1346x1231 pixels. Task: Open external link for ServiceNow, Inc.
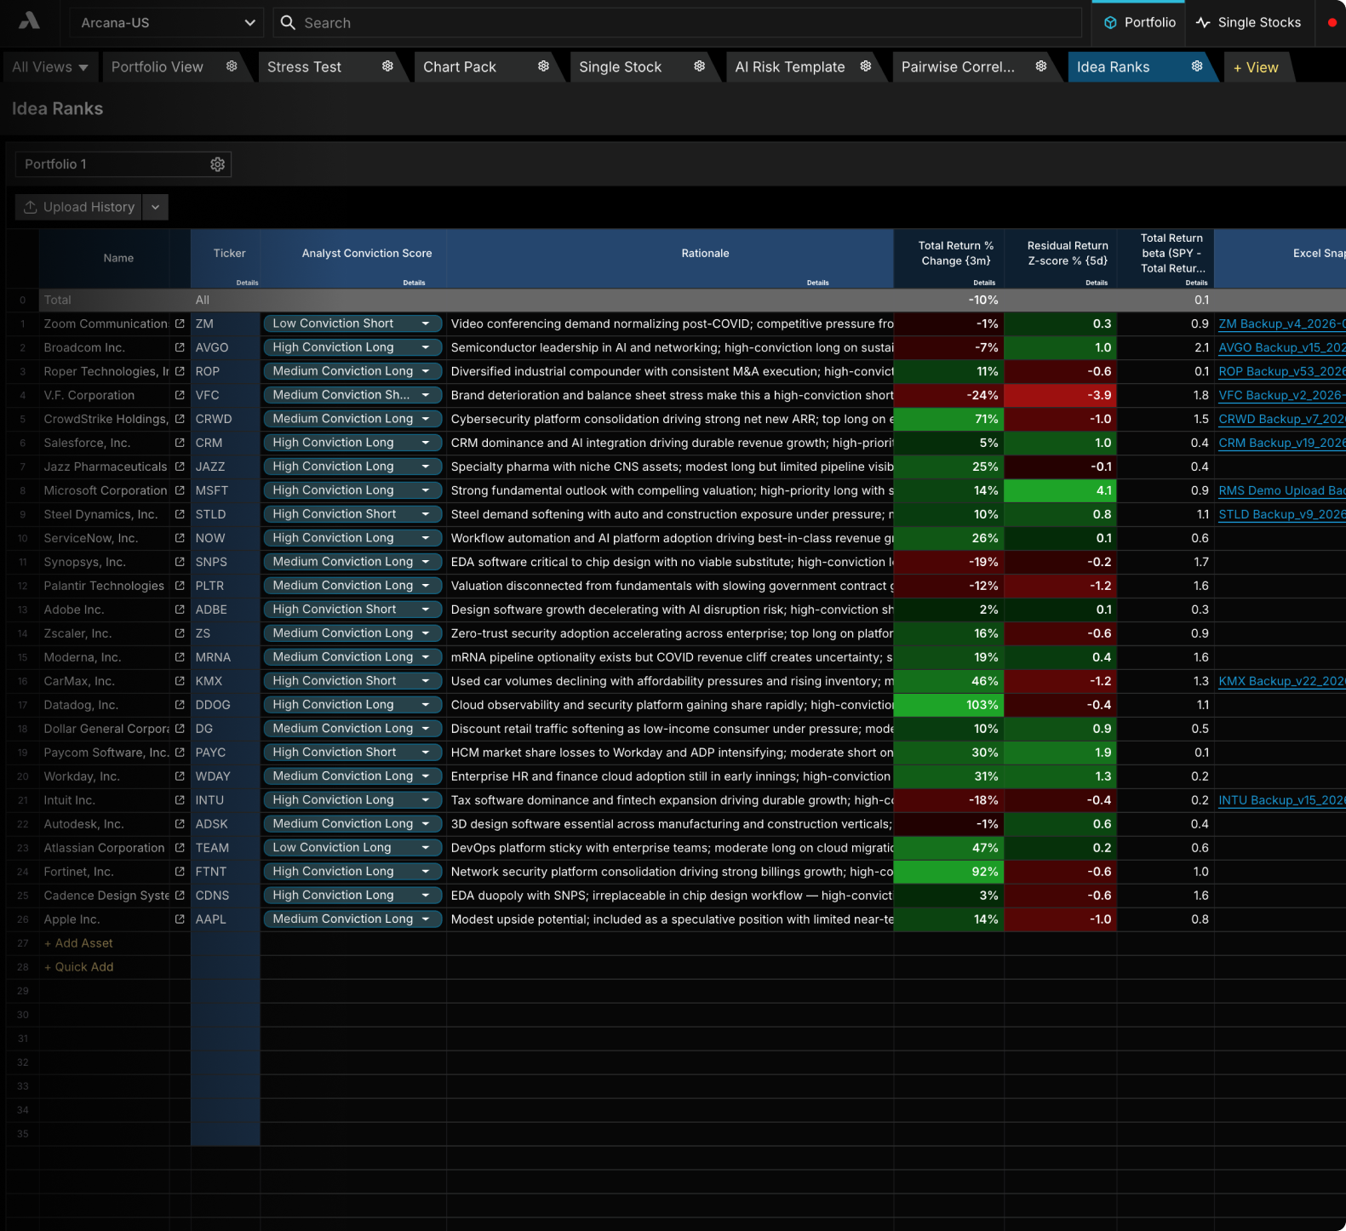click(180, 538)
